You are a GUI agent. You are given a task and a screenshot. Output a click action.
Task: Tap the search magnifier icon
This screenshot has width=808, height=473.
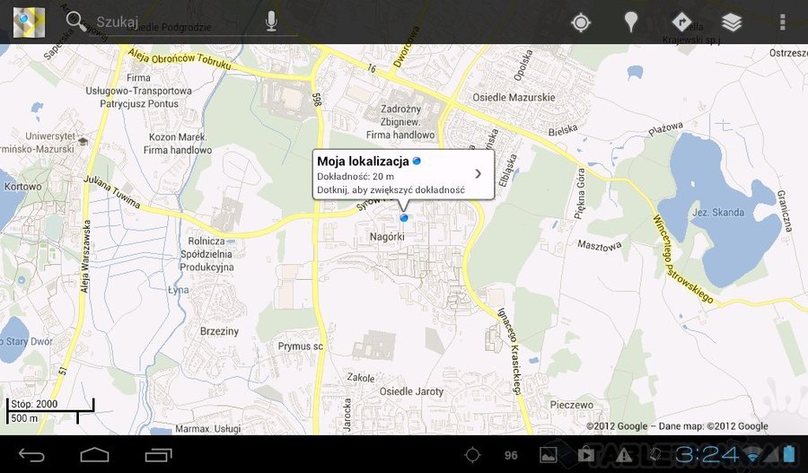[75, 22]
